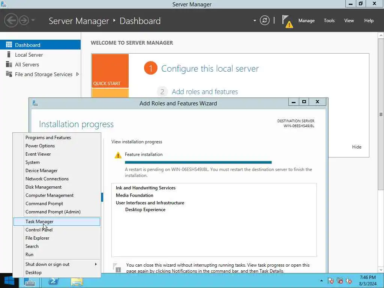
Task: Open dropdown arrow left of Refresh icon
Action: tap(255, 21)
